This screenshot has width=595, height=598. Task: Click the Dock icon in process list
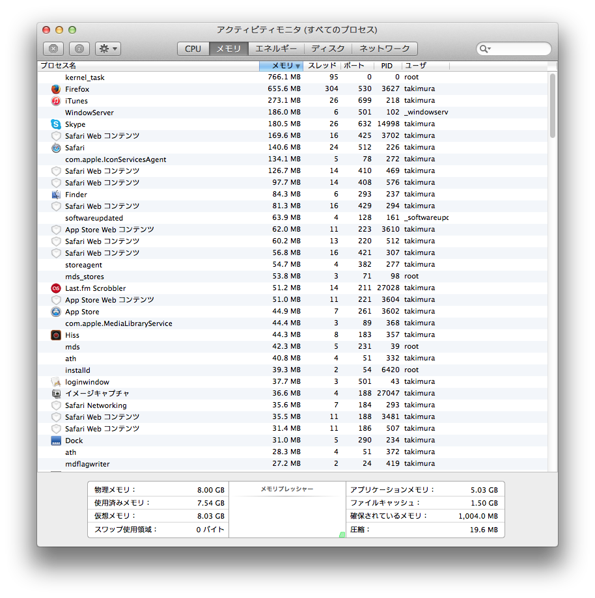tap(56, 441)
